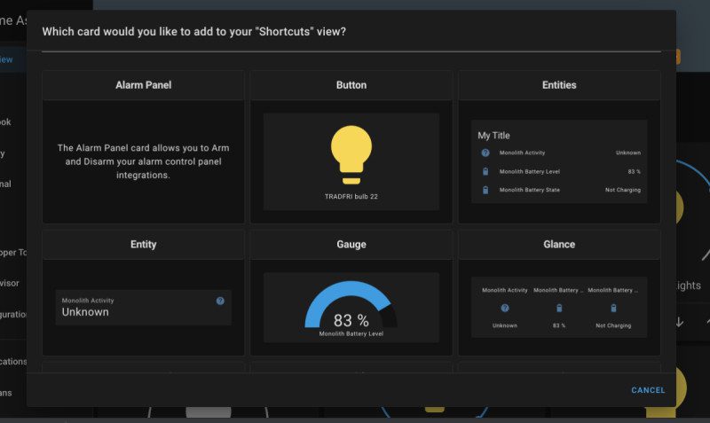The height and width of the screenshot is (423, 710).
Task: Click the TRADFRI bulb 22 label
Action: pos(351,196)
